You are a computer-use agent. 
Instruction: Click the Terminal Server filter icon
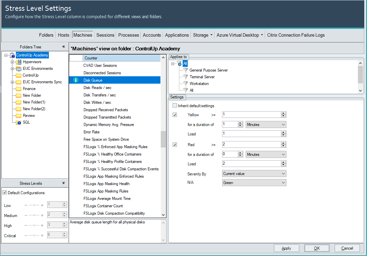click(x=185, y=77)
